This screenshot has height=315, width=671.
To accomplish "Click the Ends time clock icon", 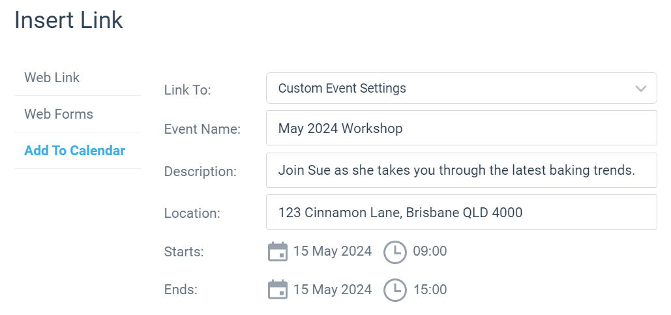I will click(395, 290).
